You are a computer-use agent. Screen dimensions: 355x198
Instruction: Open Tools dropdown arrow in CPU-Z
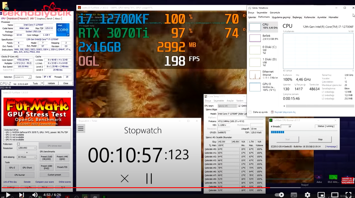(42, 83)
